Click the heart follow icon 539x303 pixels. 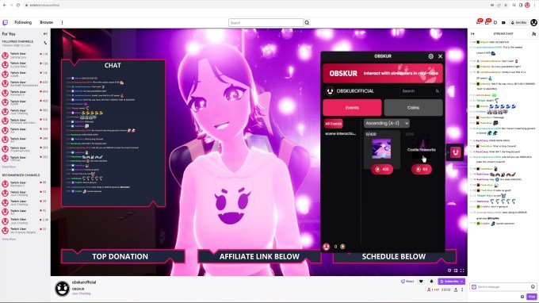[421, 282]
